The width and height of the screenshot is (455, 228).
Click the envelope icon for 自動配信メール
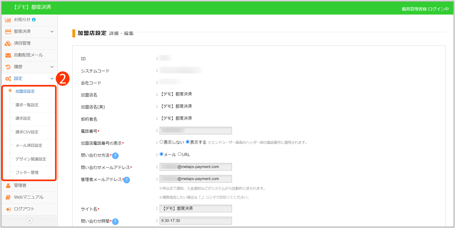pyautogui.click(x=8, y=55)
